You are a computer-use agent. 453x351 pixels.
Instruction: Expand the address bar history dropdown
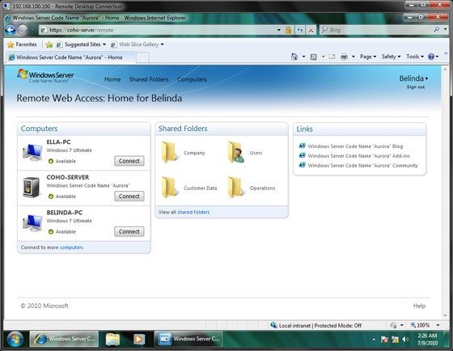pos(279,30)
